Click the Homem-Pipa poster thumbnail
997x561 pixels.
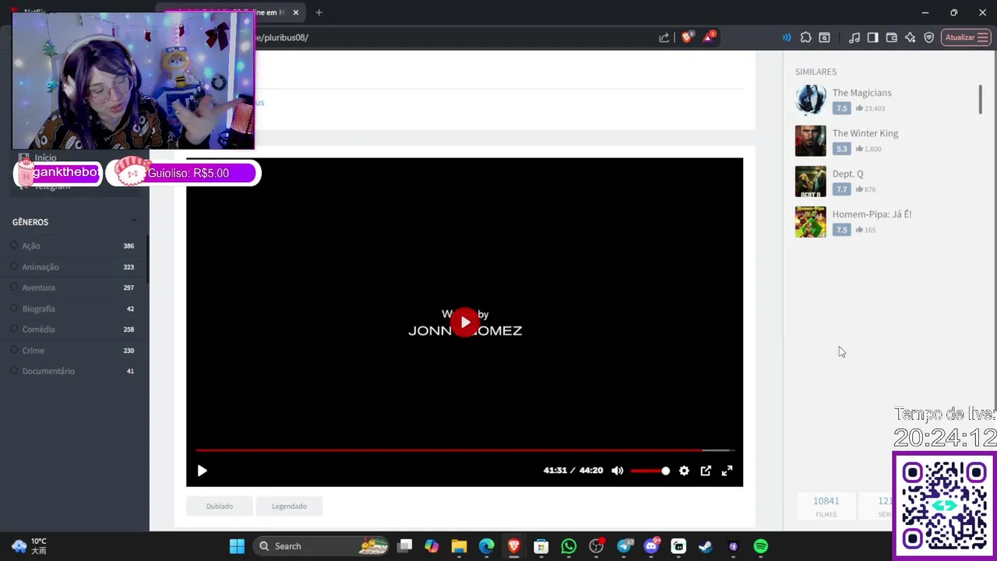click(810, 222)
